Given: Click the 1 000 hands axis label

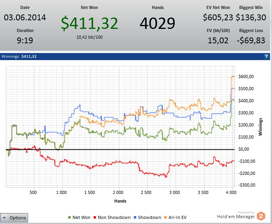Looking at the screenshot, I should click(61, 192).
